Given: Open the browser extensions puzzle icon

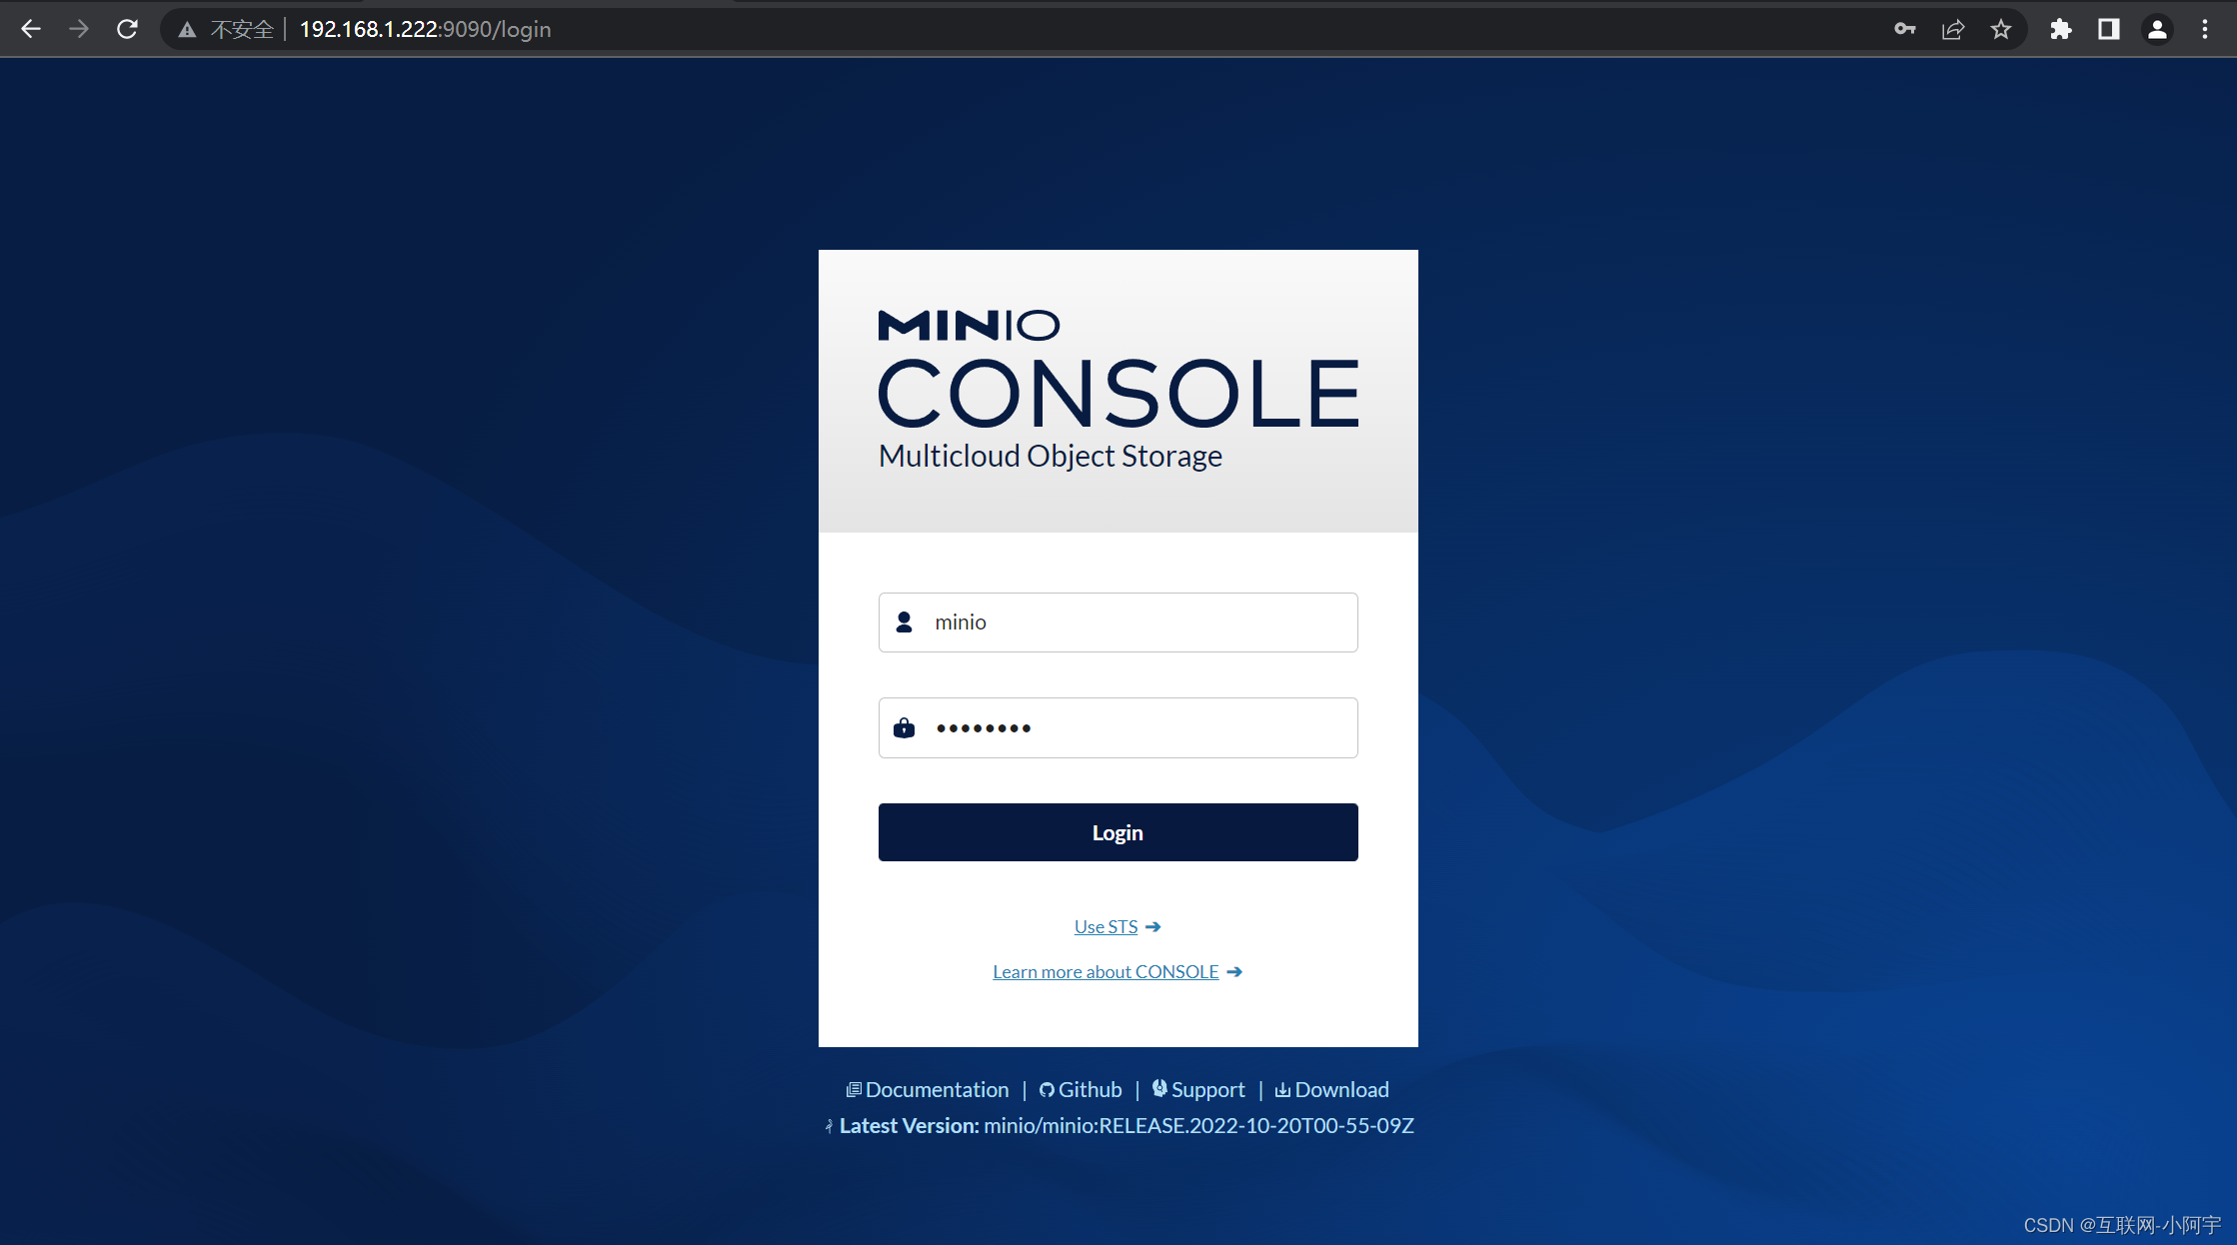Looking at the screenshot, I should point(2060,29).
